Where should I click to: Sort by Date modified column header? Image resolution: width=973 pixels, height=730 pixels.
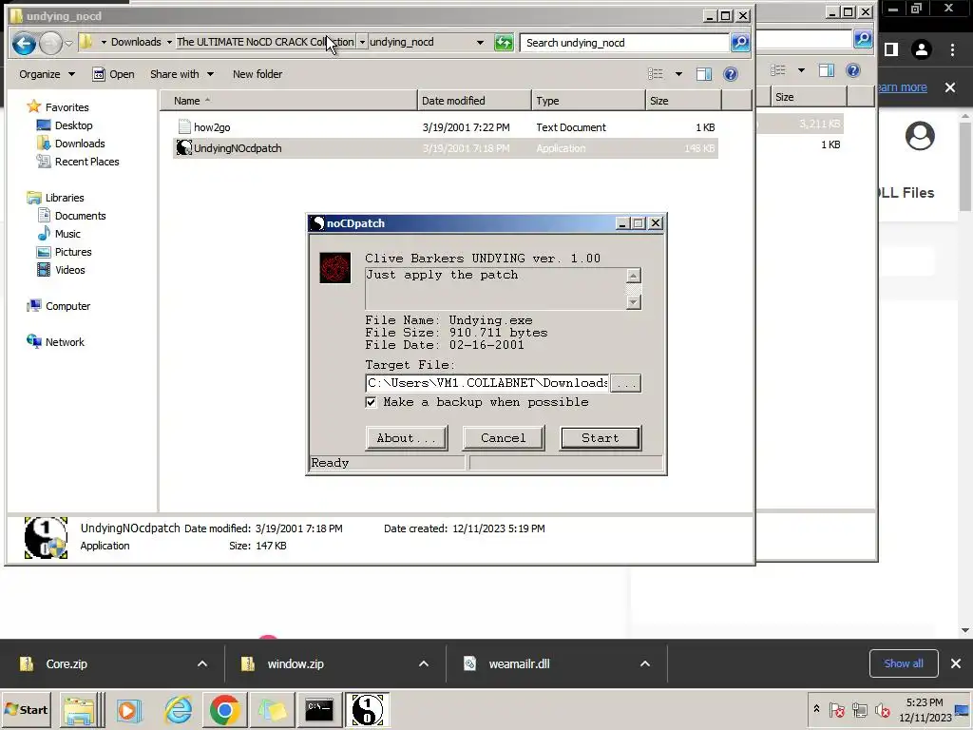[x=474, y=101]
